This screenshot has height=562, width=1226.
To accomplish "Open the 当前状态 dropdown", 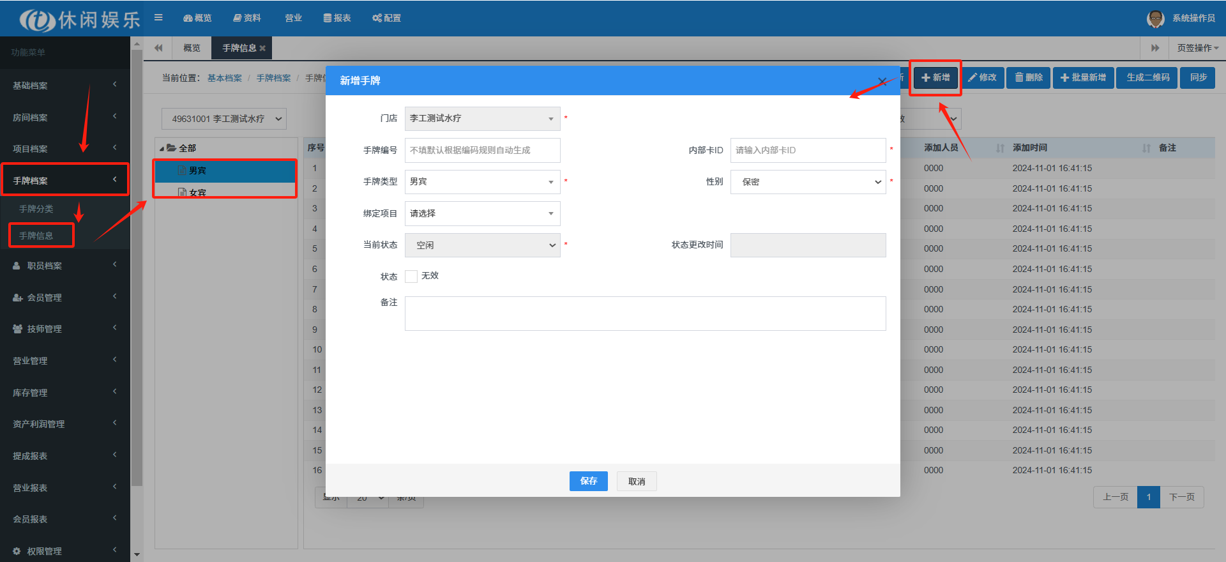I will pyautogui.click(x=482, y=245).
